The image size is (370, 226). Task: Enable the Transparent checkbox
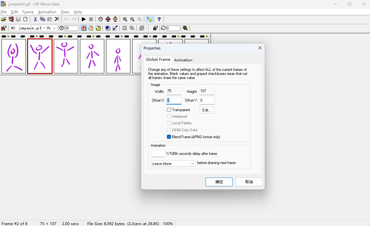tap(169, 110)
